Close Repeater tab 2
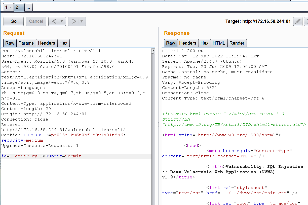The image size is (308, 205). point(21,8)
